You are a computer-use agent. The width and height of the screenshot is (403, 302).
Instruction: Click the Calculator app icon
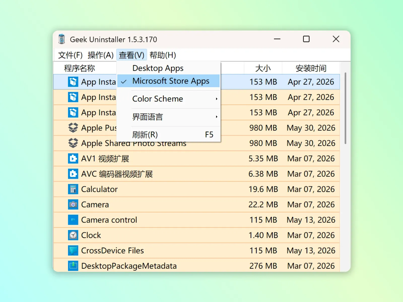[x=73, y=189]
